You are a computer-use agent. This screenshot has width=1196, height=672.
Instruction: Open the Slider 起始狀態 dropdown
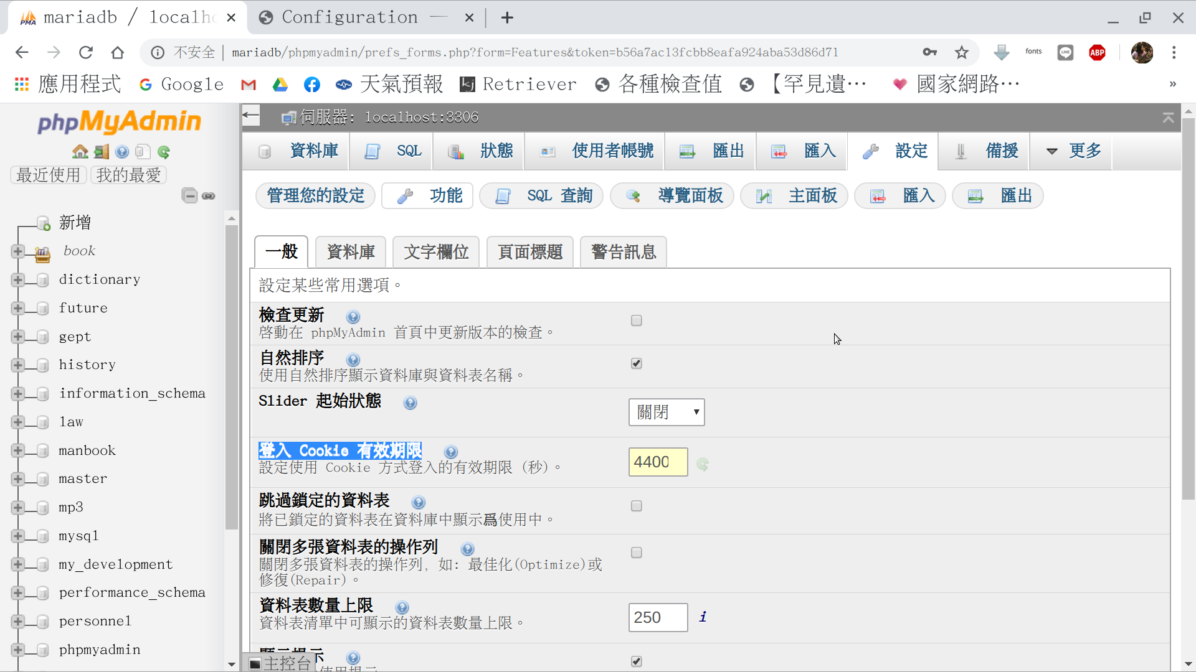(667, 412)
